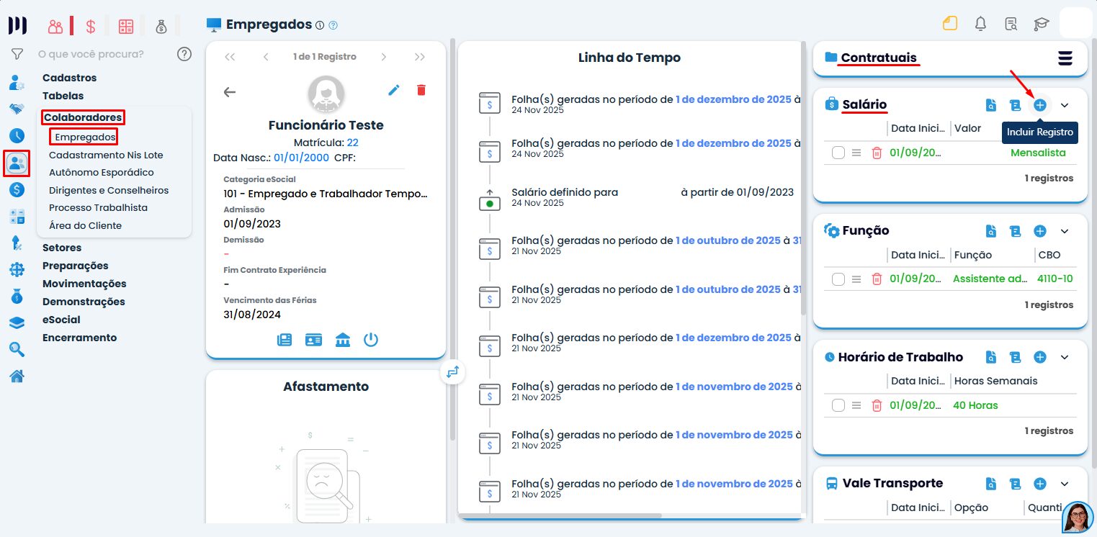Click the power icon under employee details
The height and width of the screenshot is (537, 1097).
371,340
